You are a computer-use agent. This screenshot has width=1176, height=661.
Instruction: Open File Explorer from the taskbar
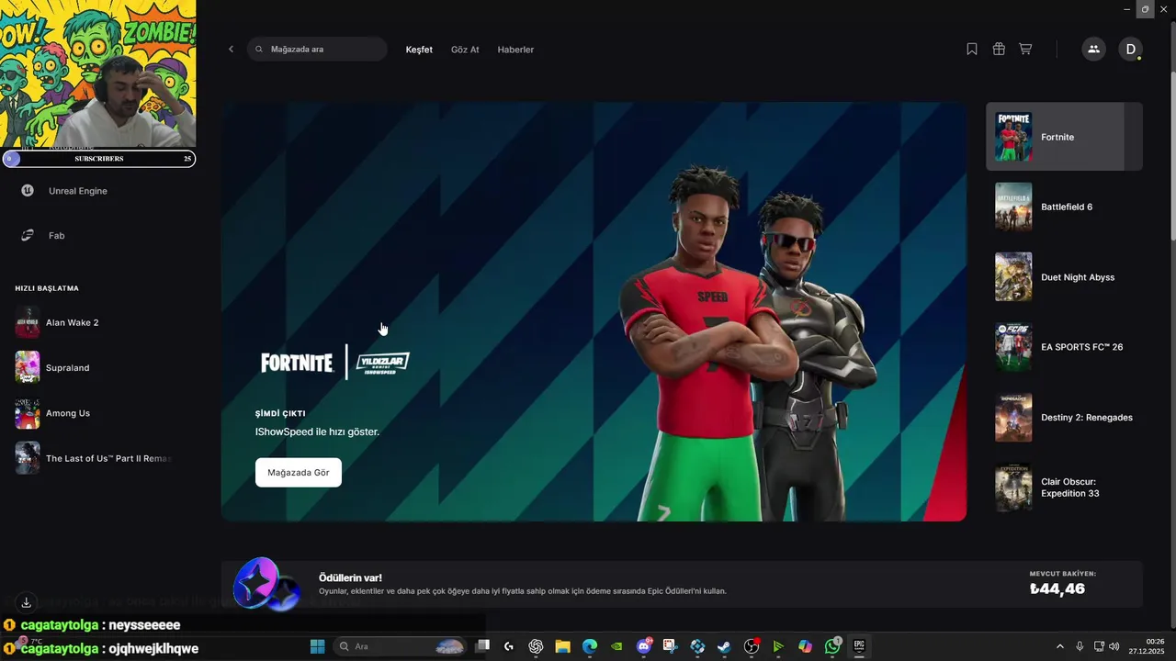[x=562, y=646]
